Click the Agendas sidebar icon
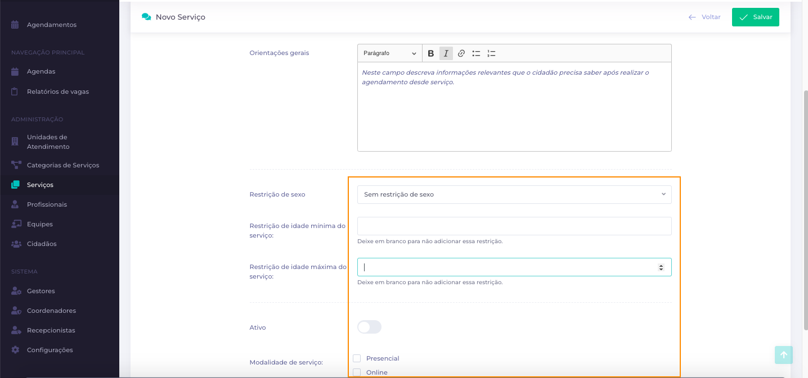 [x=15, y=71]
